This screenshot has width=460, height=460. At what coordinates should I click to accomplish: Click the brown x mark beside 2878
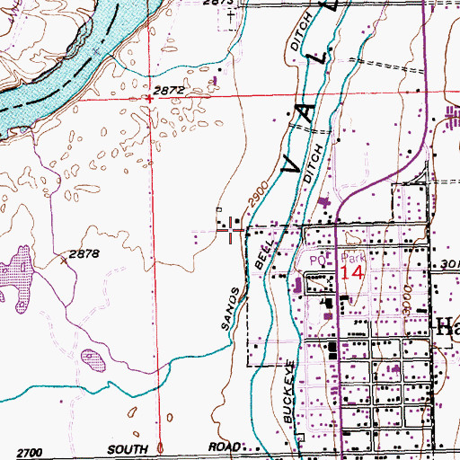(x=64, y=261)
